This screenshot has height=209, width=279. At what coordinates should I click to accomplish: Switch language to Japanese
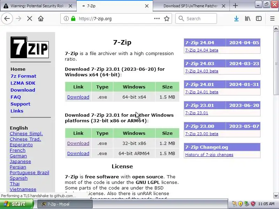click(20, 161)
